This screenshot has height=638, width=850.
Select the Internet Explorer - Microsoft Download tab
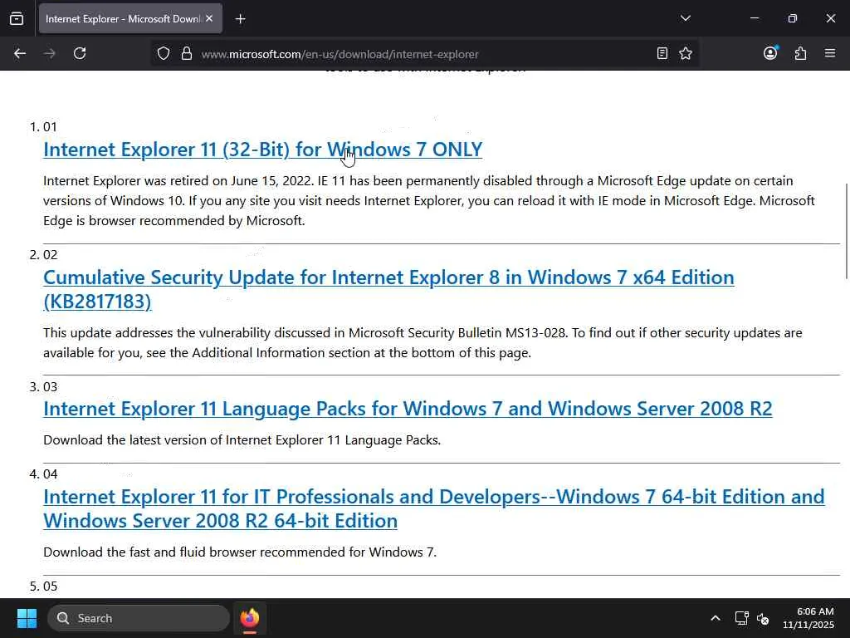point(130,19)
